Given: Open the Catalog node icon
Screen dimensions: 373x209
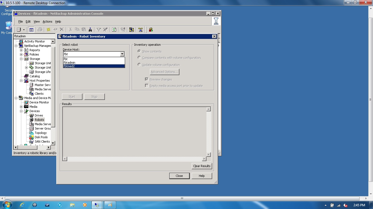Looking at the screenshot, I should click(26, 76).
